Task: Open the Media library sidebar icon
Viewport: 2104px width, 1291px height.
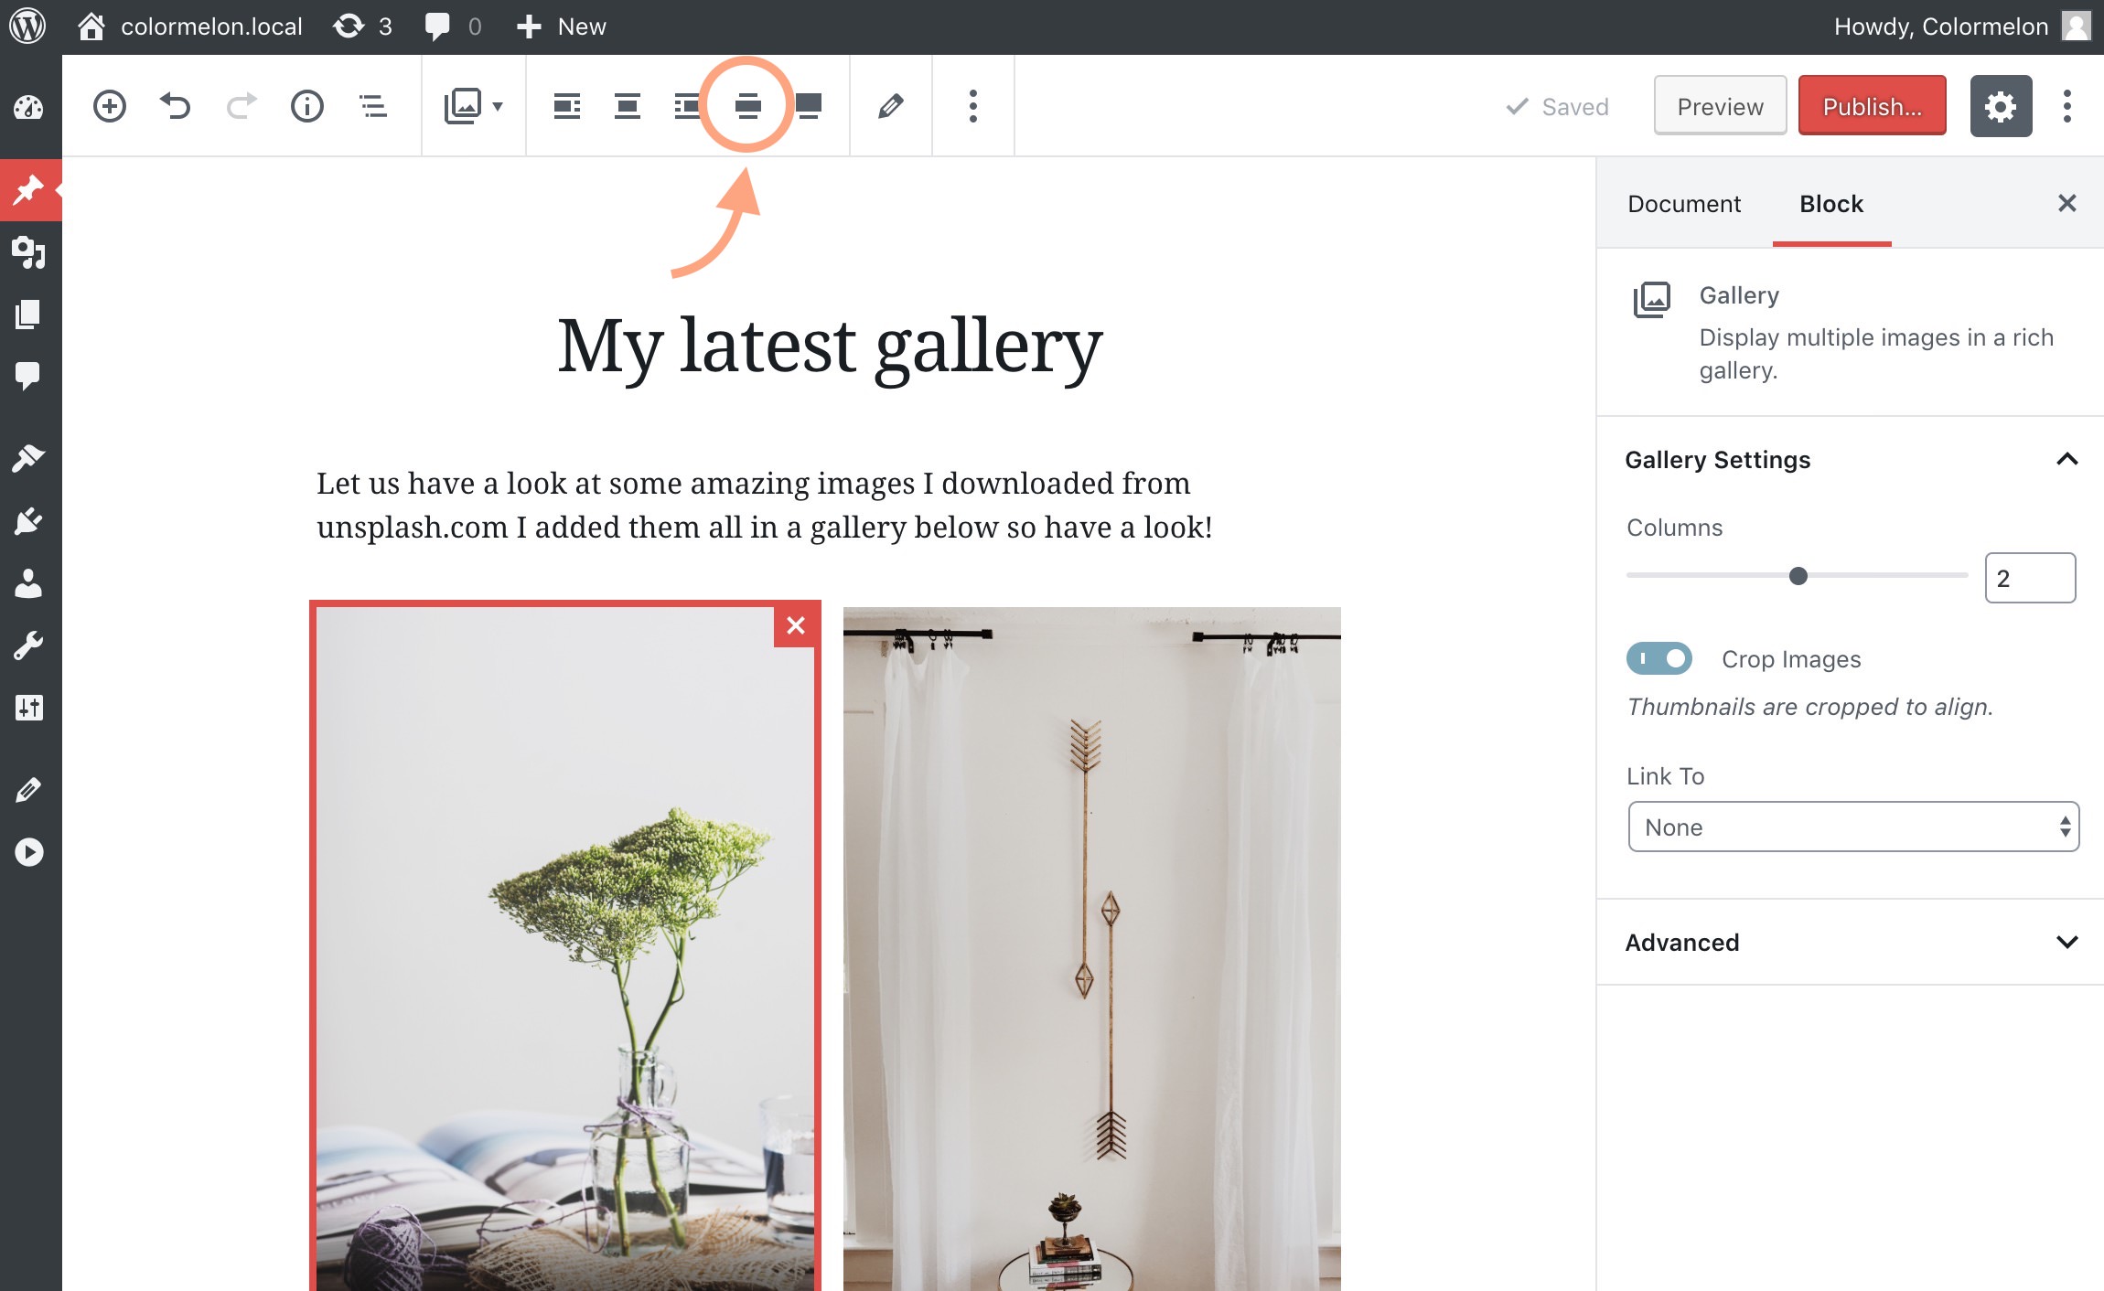Action: 28,251
